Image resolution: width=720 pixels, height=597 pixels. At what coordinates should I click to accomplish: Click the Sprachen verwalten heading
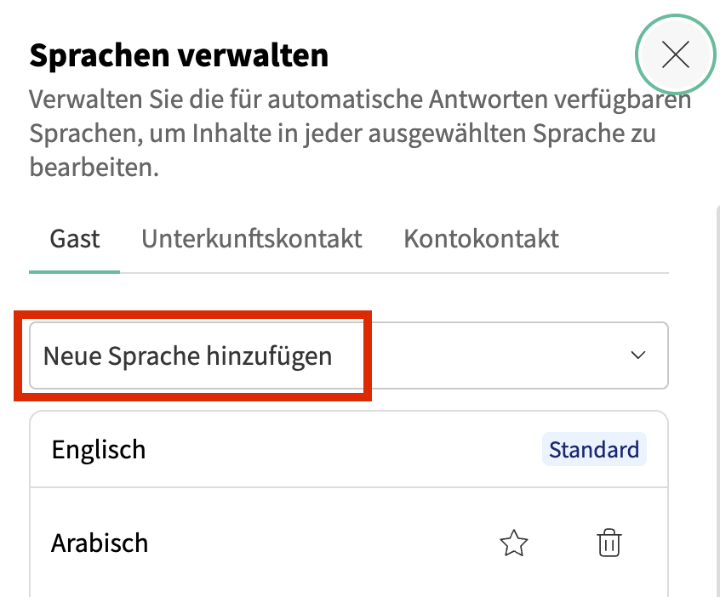pyautogui.click(x=179, y=56)
